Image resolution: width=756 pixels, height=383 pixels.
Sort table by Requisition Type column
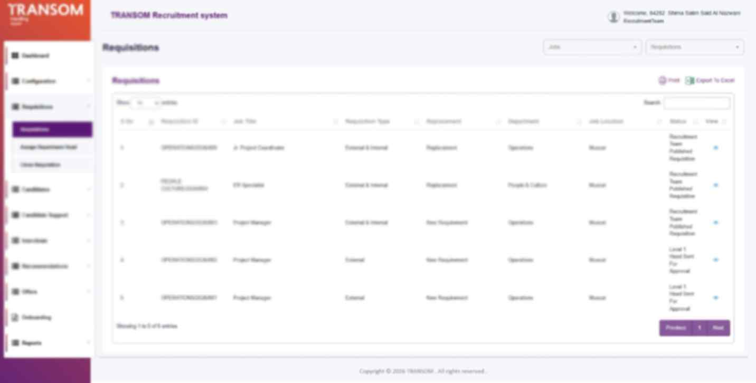coord(382,121)
